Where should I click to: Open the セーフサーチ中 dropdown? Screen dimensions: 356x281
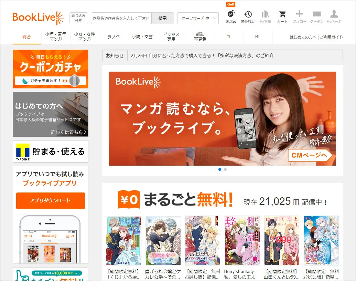(198, 18)
